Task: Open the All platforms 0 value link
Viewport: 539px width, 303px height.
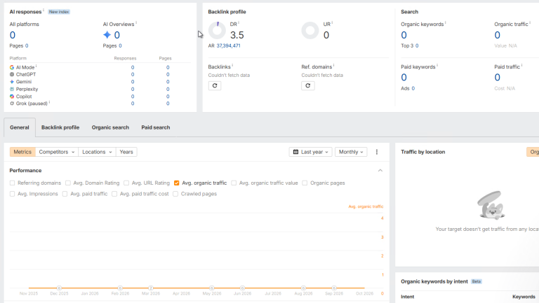Action: click(13, 35)
